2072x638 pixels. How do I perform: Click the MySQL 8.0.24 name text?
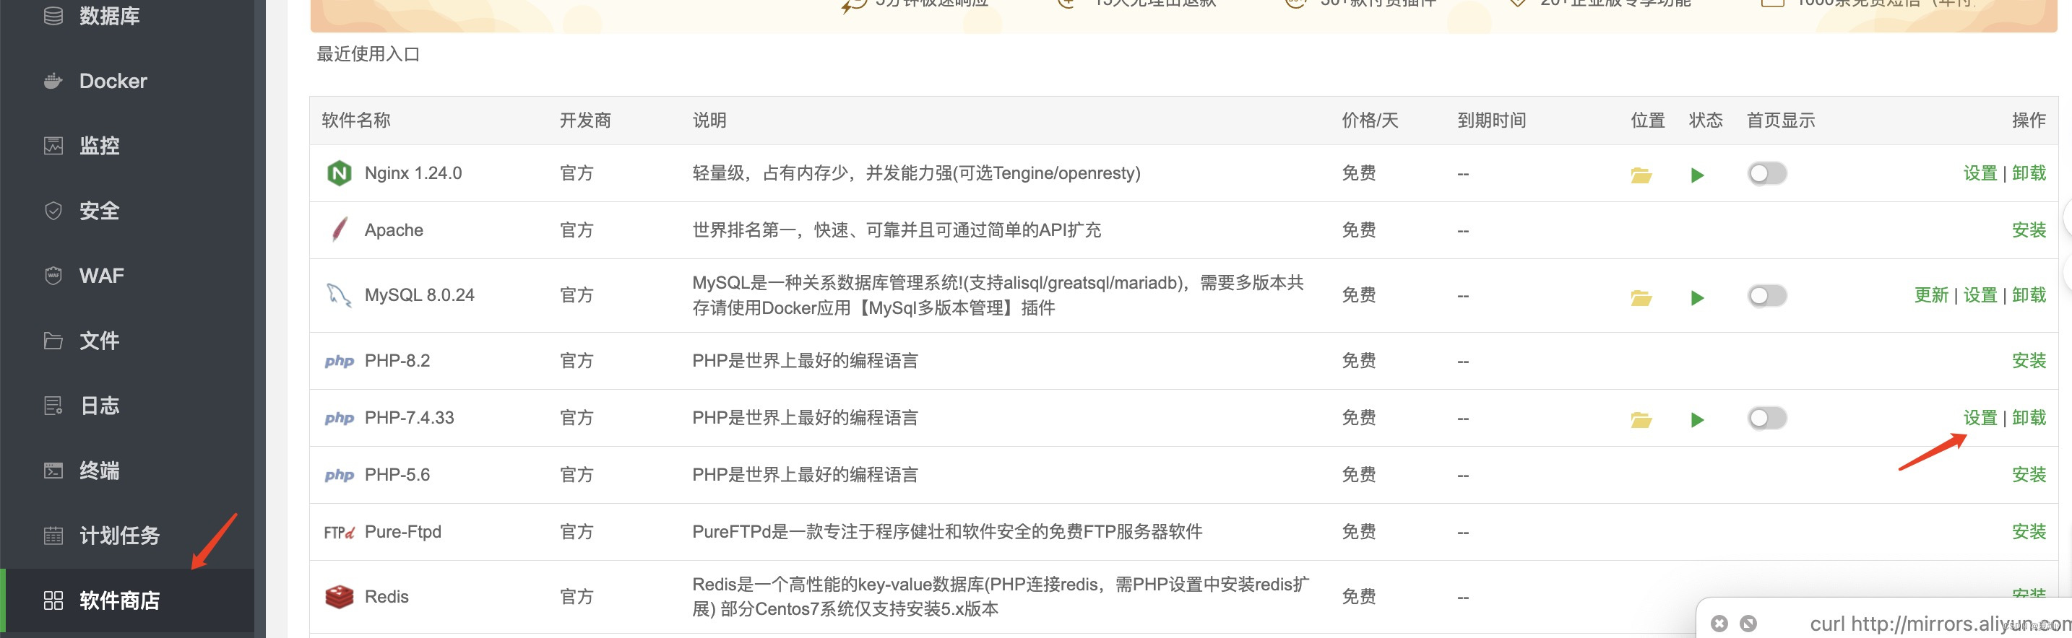[419, 296]
